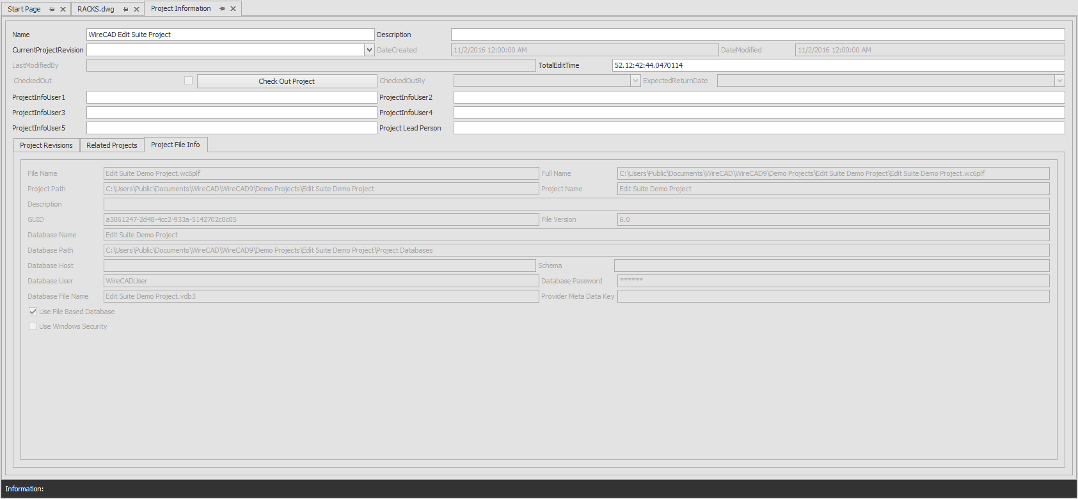Click the Project Lead Person field

[759, 128]
